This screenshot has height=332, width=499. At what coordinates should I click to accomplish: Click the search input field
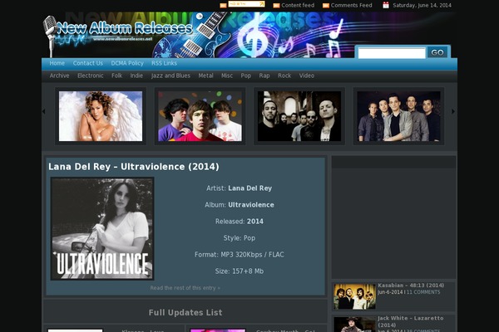[392, 53]
